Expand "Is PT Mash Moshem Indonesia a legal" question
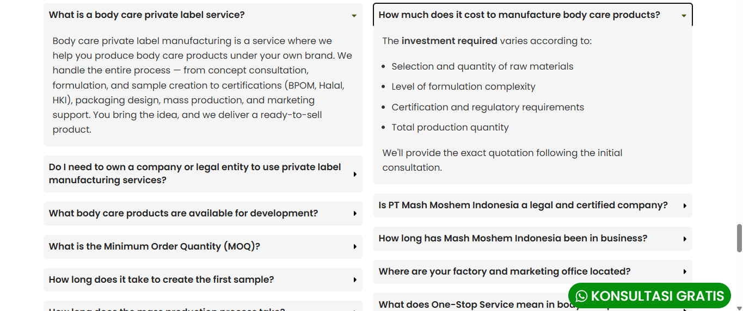 tap(523, 206)
